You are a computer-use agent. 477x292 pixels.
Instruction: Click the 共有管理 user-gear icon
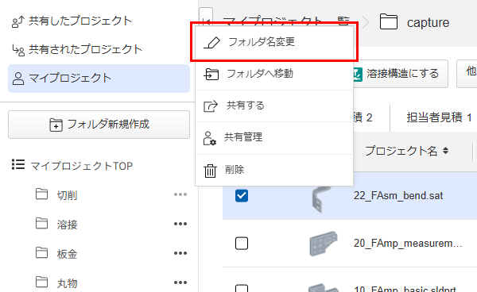(x=209, y=138)
